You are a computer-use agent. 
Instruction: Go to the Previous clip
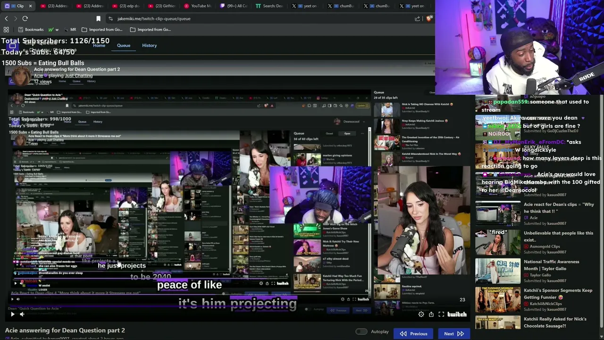tap(413, 334)
